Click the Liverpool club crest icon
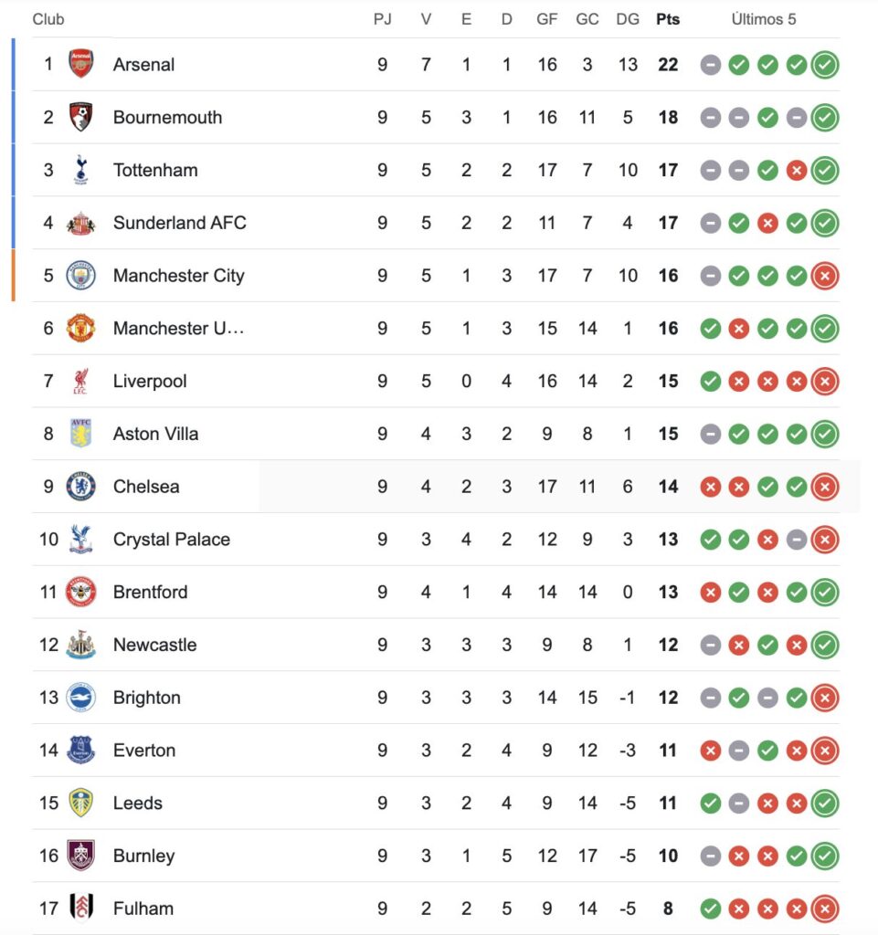 [x=81, y=381]
